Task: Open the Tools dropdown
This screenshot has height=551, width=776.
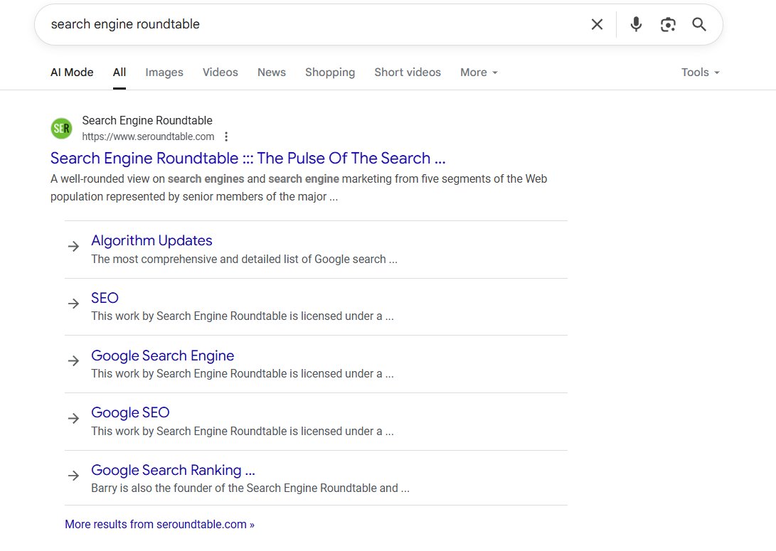Action: [x=699, y=72]
